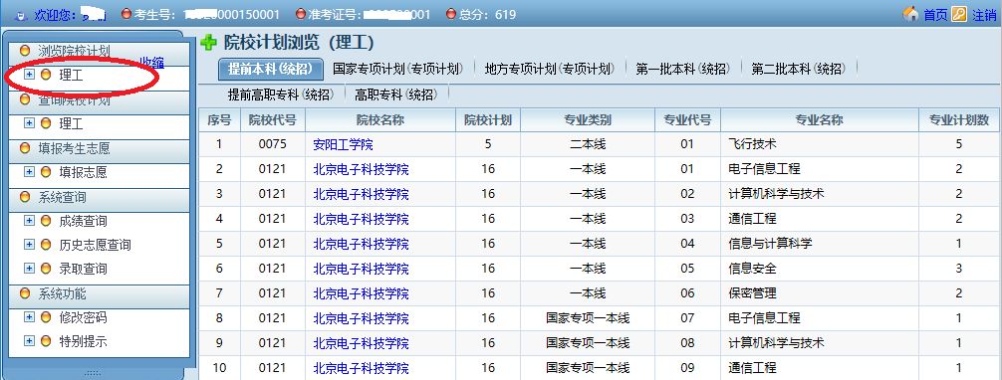Click the 院校名称 column header

pos(380,120)
